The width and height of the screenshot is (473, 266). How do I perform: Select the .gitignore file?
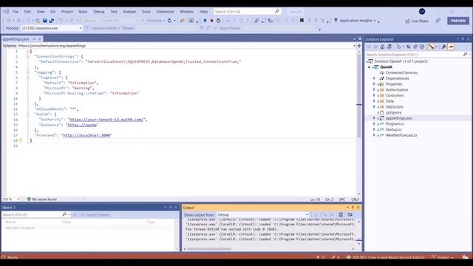pos(393,112)
